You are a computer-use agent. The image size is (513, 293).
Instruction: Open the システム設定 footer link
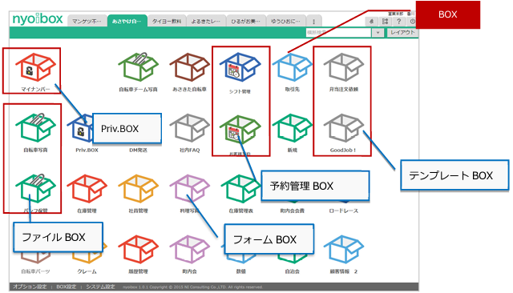tap(100, 287)
